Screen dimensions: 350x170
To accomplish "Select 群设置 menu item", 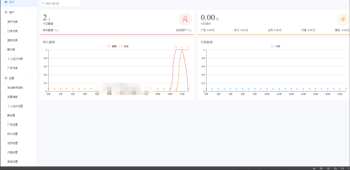I will coord(11,116).
